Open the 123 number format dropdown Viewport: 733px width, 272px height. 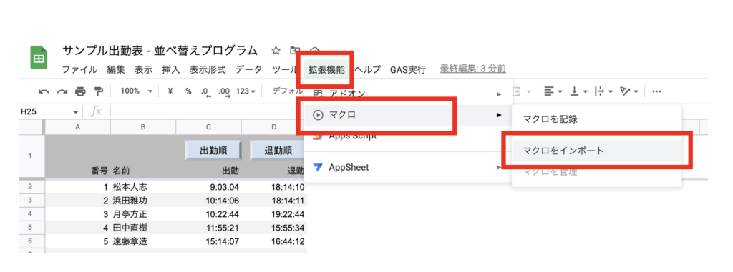pos(246,91)
